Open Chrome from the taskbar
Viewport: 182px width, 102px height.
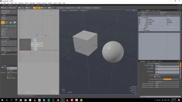click(x=58, y=100)
